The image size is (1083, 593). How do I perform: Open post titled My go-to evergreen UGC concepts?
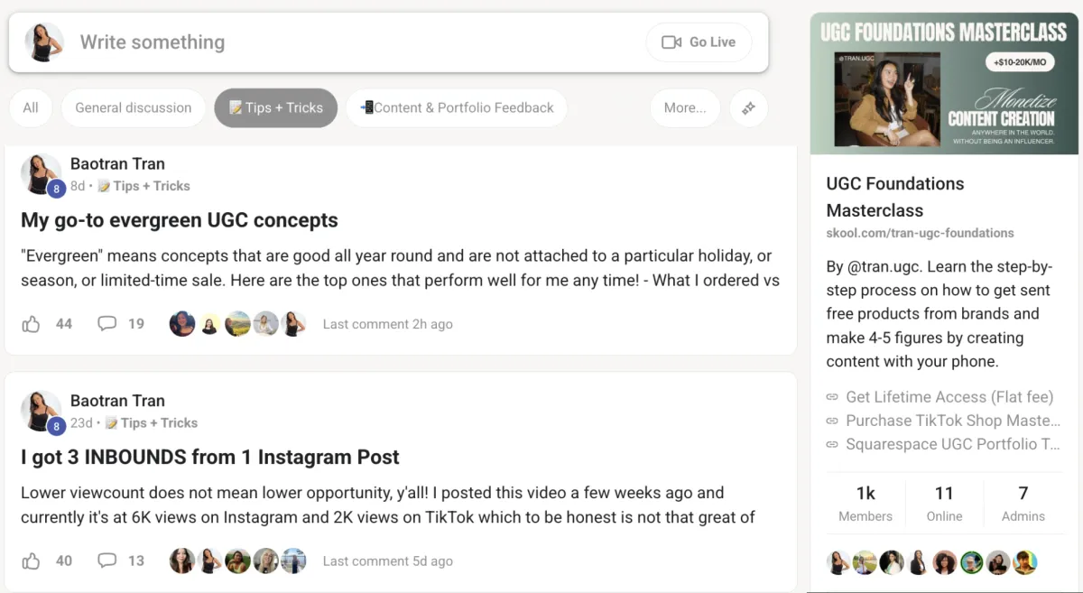[x=180, y=220]
